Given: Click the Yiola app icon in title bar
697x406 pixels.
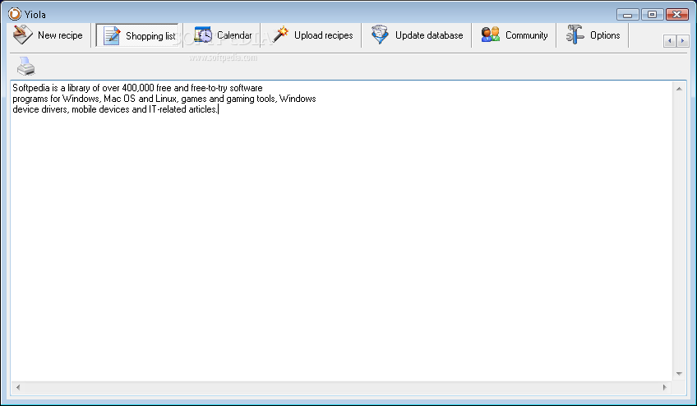Looking at the screenshot, I should [x=14, y=14].
